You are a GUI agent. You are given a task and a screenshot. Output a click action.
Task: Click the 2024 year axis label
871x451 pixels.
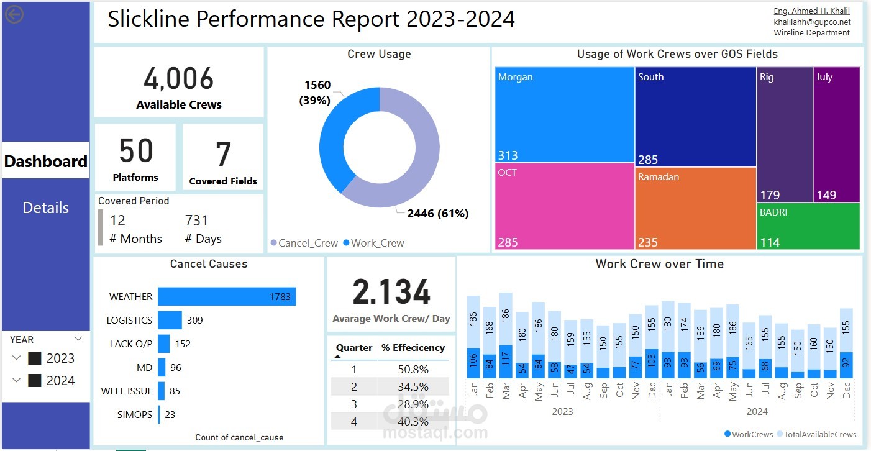click(x=757, y=411)
